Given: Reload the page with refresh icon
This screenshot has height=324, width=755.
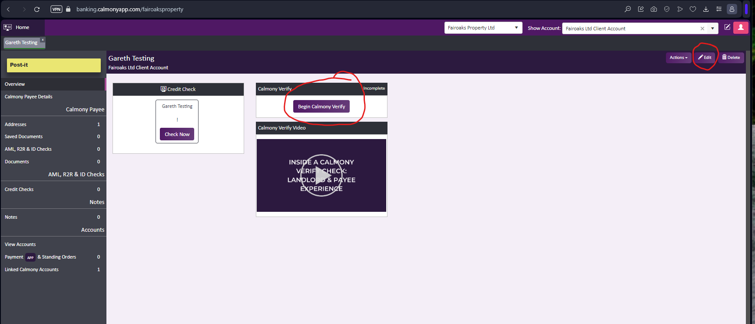Looking at the screenshot, I should pyautogui.click(x=37, y=9).
